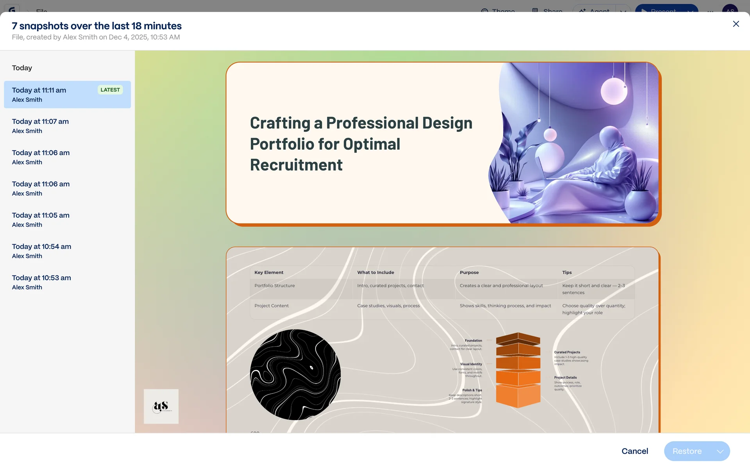The width and height of the screenshot is (750, 469).
Task: Click the 'Today' section heading
Action: 22,68
